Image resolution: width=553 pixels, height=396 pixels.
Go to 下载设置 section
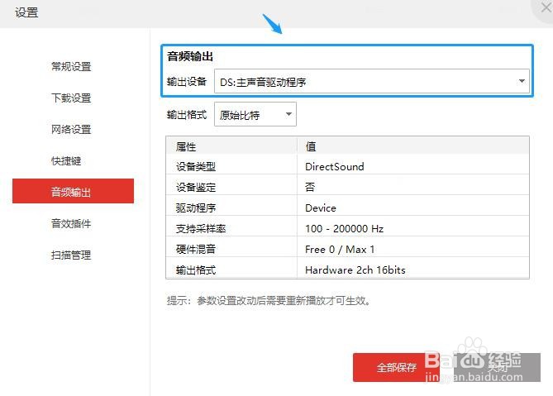(x=71, y=98)
